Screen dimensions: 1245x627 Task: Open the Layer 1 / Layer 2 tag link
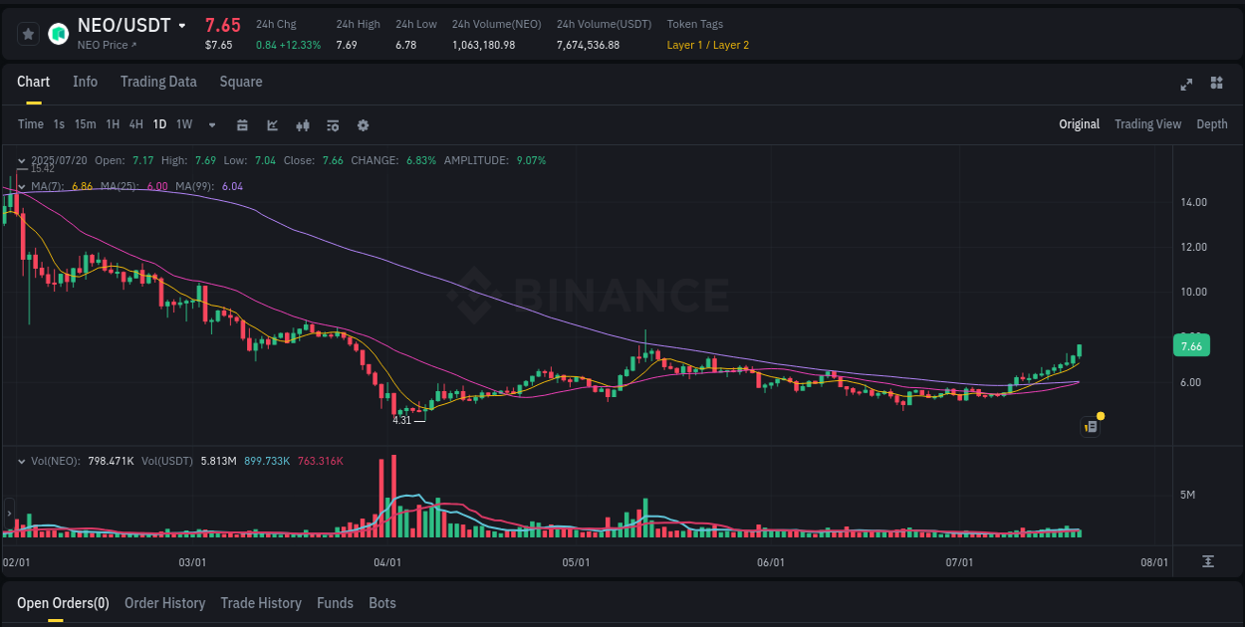(x=707, y=45)
